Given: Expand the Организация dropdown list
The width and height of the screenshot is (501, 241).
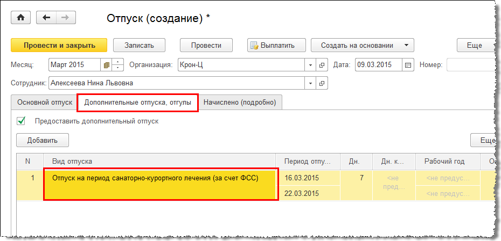Looking at the screenshot, I should pos(310,65).
